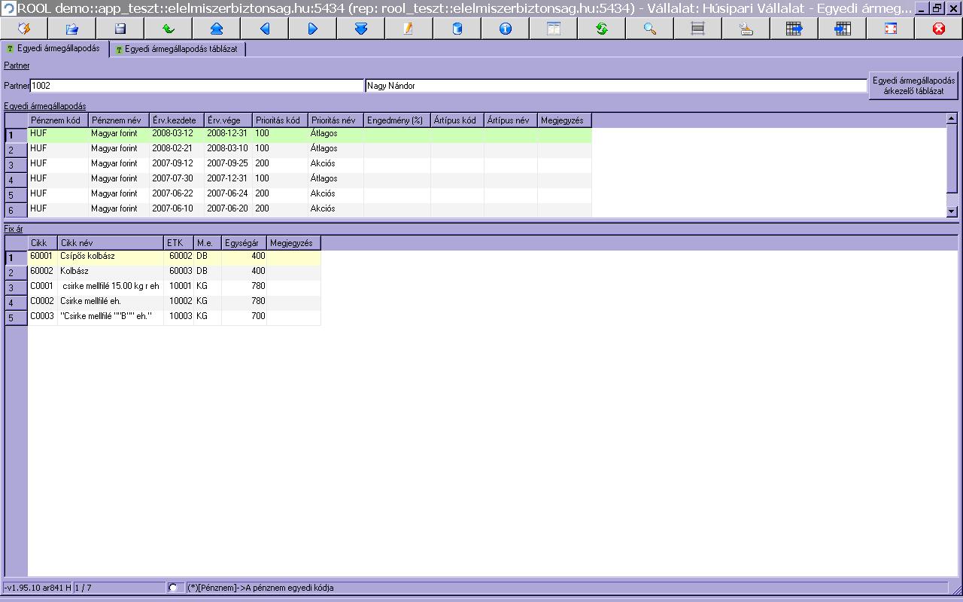Click the Partner code field containing 1002
This screenshot has width=963, height=602.
point(196,86)
